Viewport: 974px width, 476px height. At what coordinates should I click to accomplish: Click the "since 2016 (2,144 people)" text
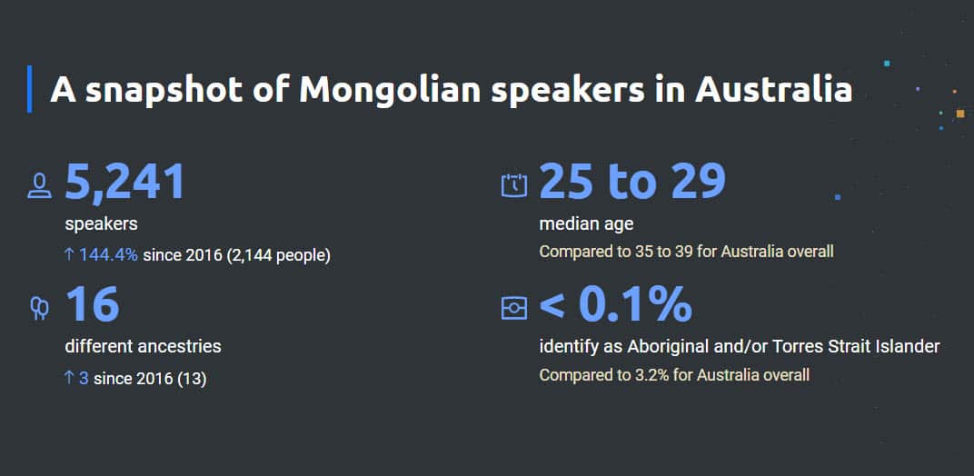coord(236,255)
